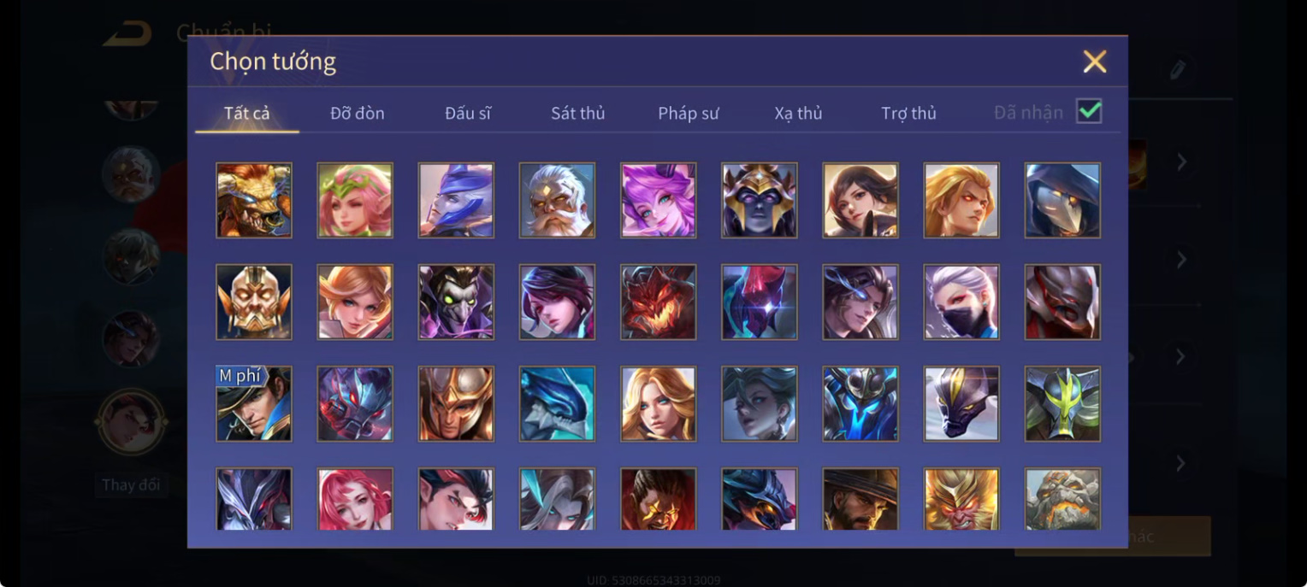Choose the stone golem hero portrait

[1062, 499]
